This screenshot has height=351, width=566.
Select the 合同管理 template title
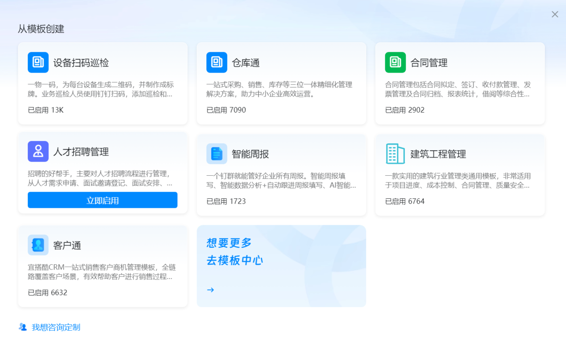click(429, 63)
